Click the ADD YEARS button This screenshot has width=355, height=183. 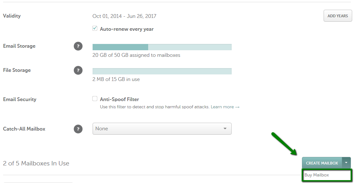[338, 16]
